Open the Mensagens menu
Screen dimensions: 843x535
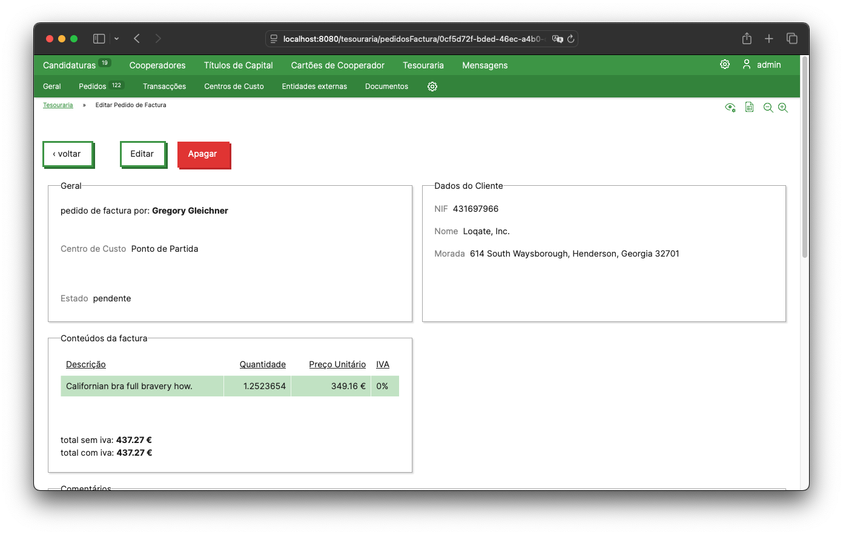point(485,65)
